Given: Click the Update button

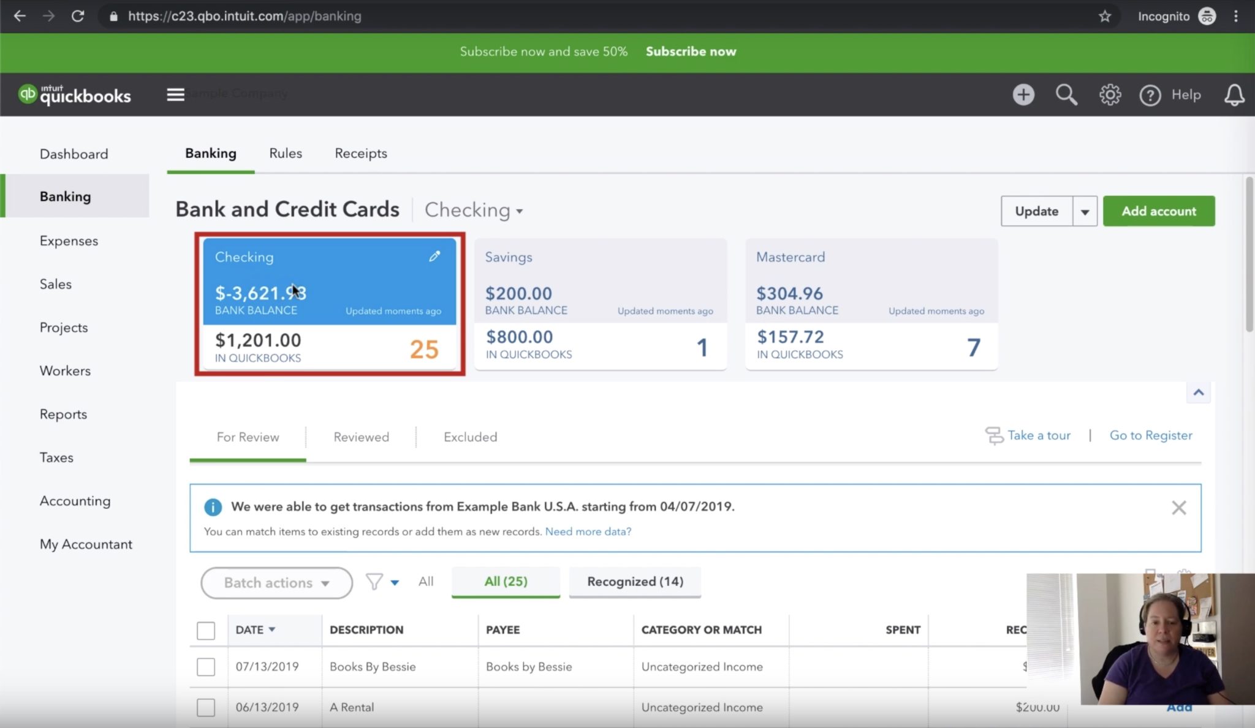Looking at the screenshot, I should click(1036, 211).
